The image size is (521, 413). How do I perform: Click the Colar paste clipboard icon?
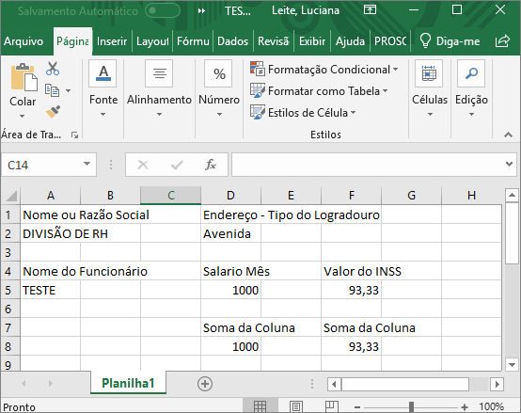click(x=24, y=77)
